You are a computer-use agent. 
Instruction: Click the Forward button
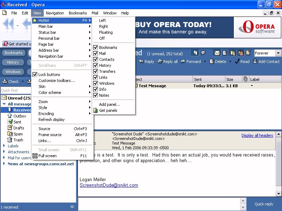coord(191,62)
